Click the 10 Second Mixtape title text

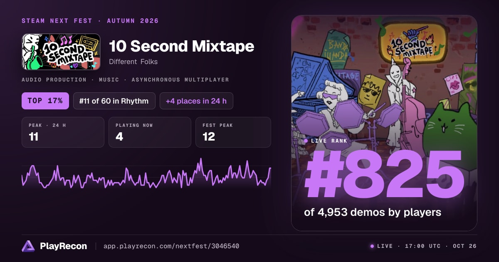tap(181, 46)
